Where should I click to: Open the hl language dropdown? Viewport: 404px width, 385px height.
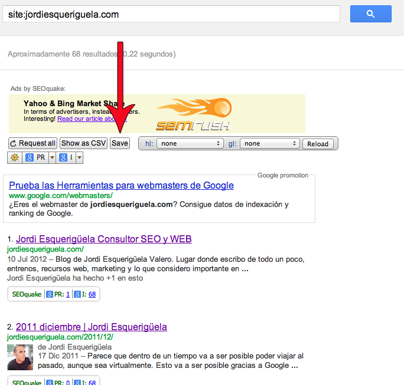(190, 143)
